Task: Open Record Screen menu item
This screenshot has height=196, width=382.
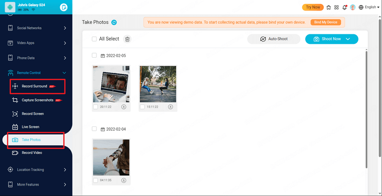Action: click(32, 114)
